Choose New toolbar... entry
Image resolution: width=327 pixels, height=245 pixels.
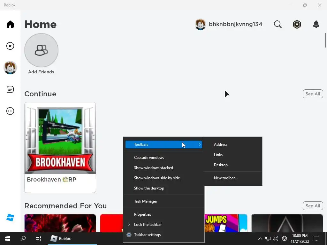coord(232,178)
